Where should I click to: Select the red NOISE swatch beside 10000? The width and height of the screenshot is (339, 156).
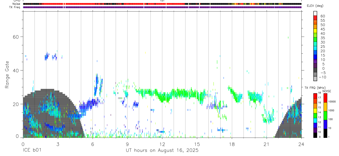click(x=325, y=98)
